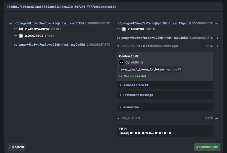Select the 2,743.32443292 DIESEL amount
The width and height of the screenshot is (227, 153).
[x=37, y=29]
